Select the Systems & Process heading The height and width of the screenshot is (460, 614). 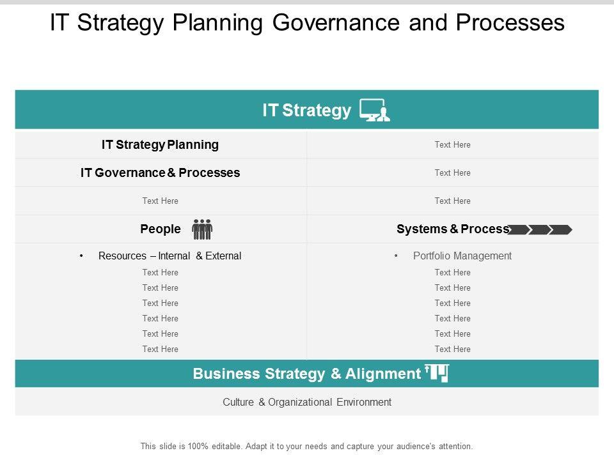(452, 229)
